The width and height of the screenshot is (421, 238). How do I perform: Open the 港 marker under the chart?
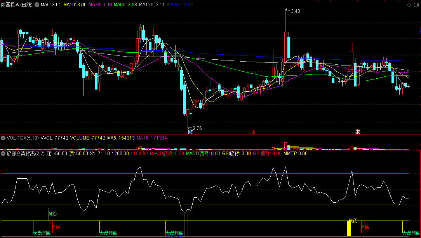[358, 131]
